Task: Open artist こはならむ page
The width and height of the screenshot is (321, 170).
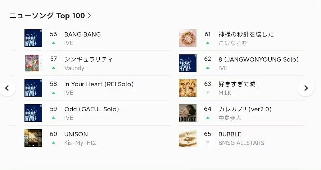Action: click(233, 43)
